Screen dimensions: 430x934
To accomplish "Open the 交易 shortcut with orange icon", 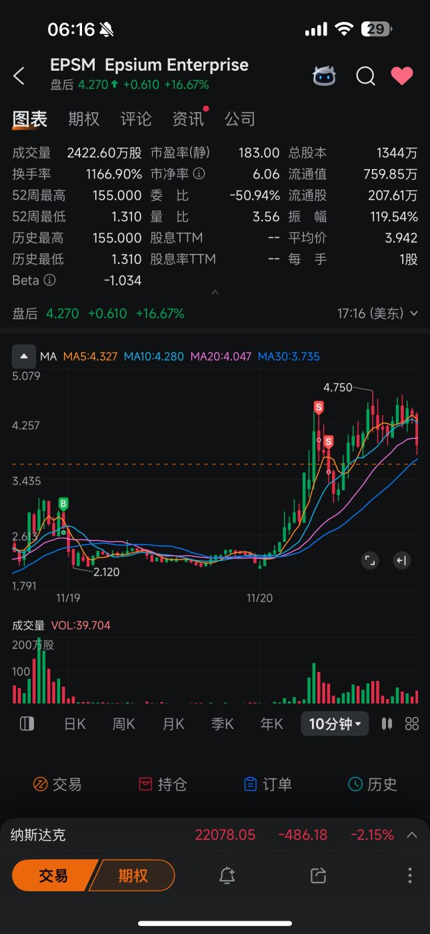I will point(57,784).
